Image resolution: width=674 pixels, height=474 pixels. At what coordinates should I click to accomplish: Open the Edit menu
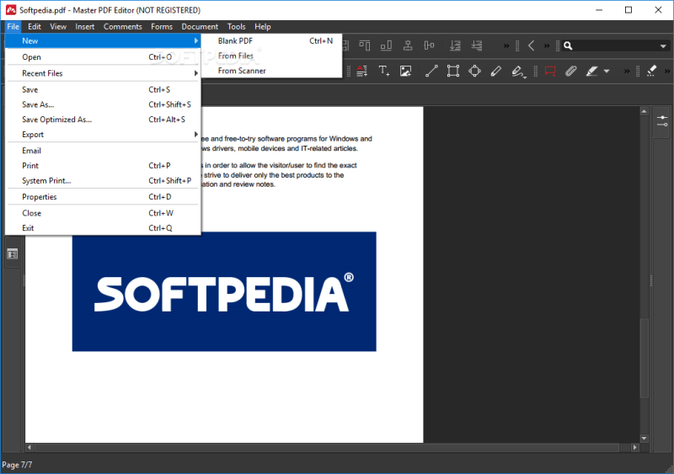(35, 27)
